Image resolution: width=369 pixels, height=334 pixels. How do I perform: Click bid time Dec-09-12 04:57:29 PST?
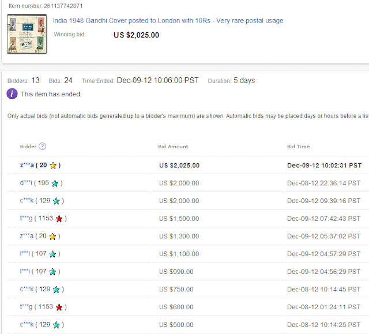coord(323,254)
